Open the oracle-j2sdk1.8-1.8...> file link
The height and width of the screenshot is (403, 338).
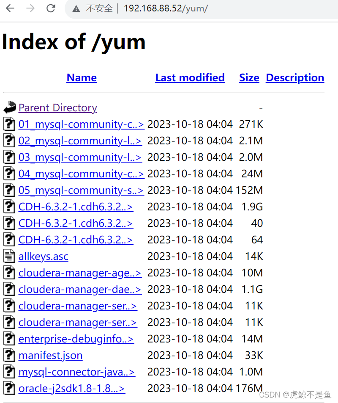[72, 388]
